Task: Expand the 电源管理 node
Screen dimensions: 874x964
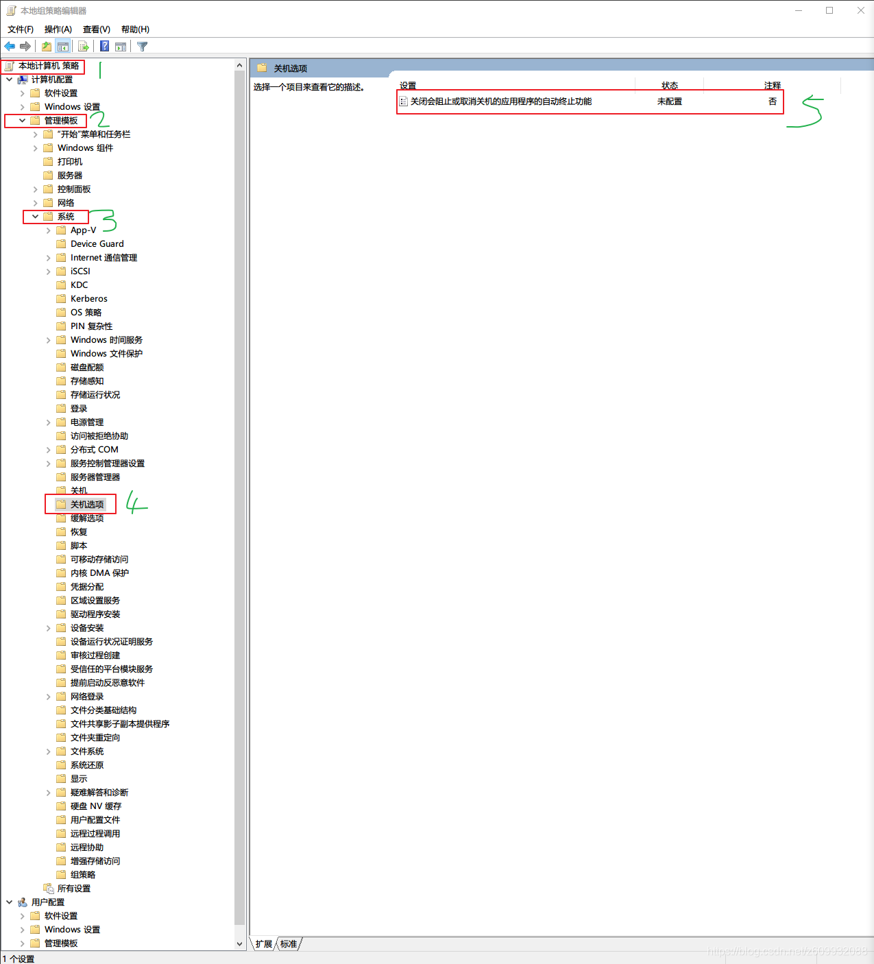Action: tap(48, 422)
